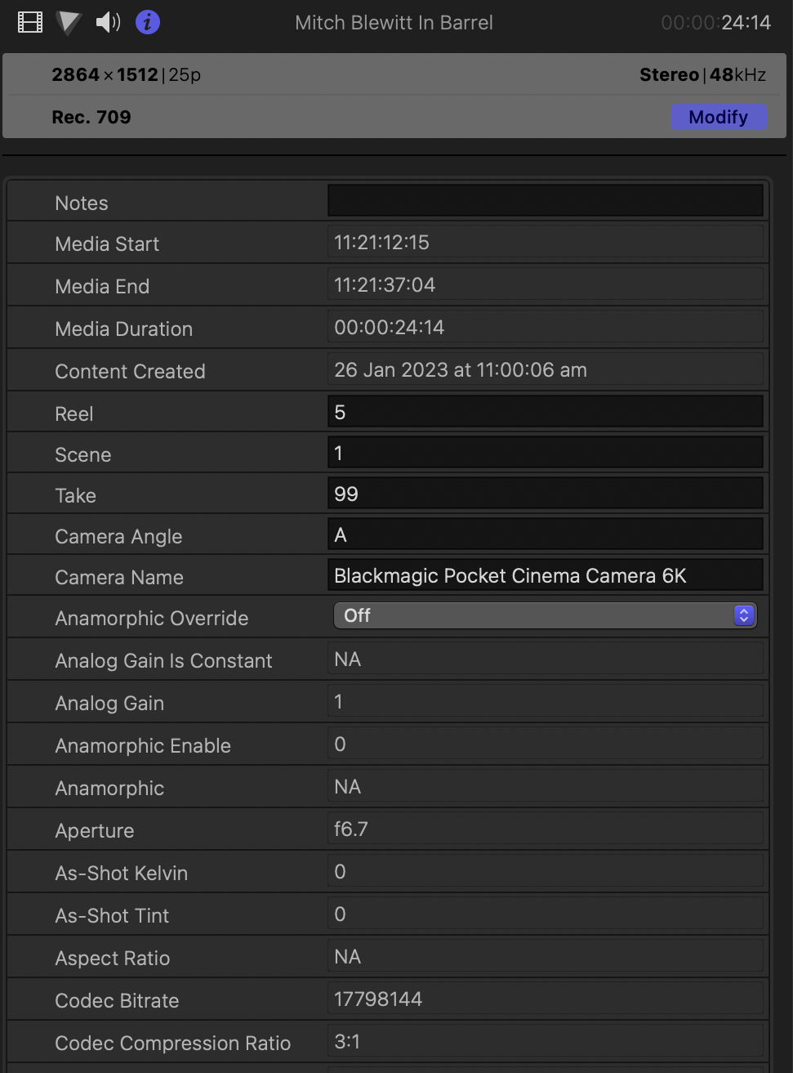The width and height of the screenshot is (793, 1073).
Task: Open the Audio inspector speaker icon
Action: point(108,22)
